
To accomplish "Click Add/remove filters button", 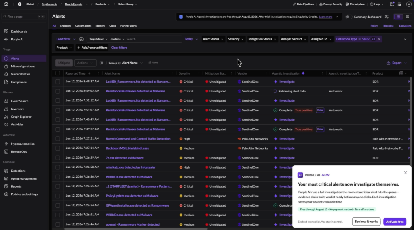I will click(x=92, y=48).
